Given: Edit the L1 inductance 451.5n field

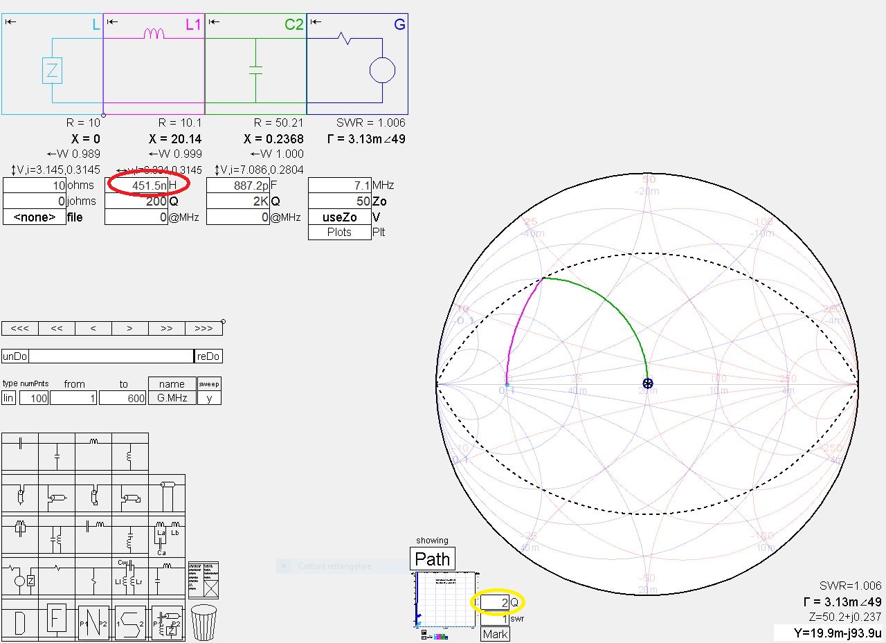Looking at the screenshot, I should 136,185.
